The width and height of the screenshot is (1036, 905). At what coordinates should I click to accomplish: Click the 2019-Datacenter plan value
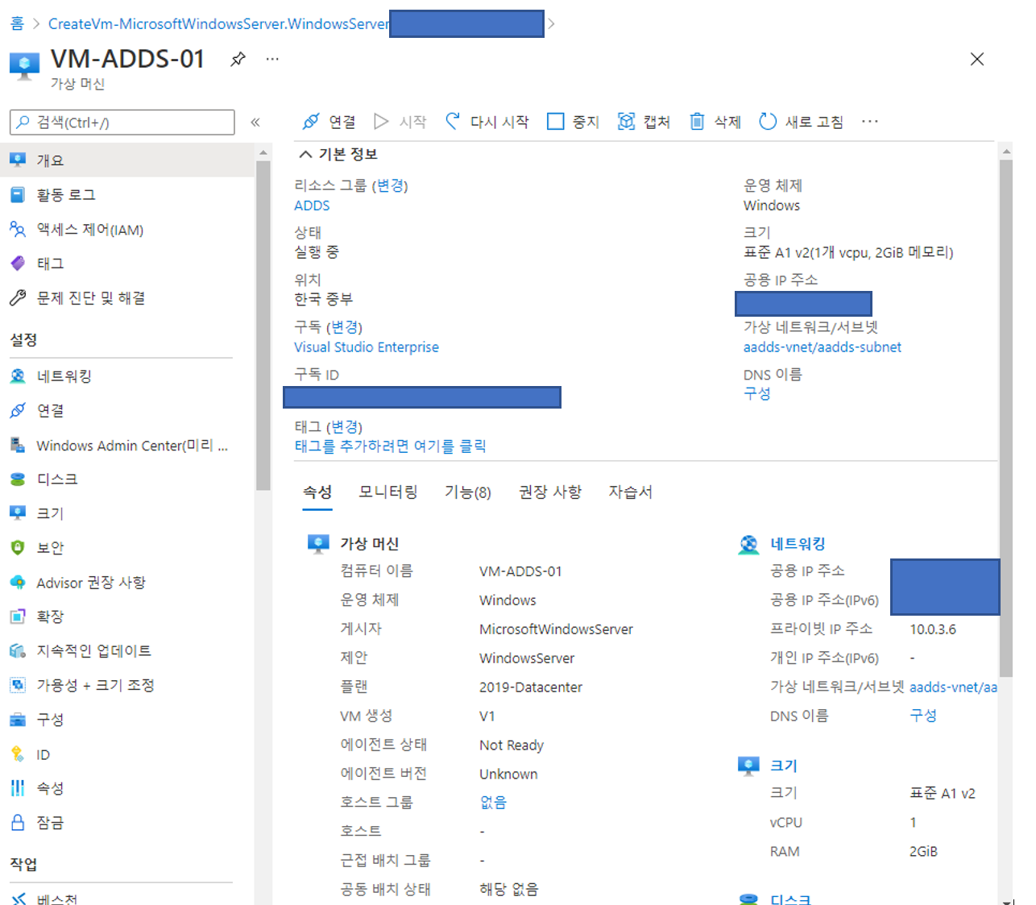click(x=531, y=687)
